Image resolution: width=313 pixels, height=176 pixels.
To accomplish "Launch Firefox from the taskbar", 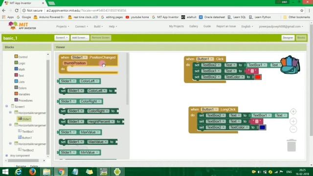I will click(32, 172).
